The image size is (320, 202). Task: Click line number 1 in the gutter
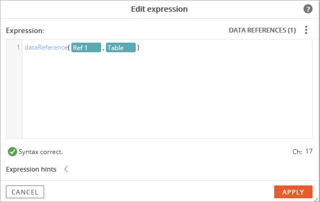click(18, 47)
